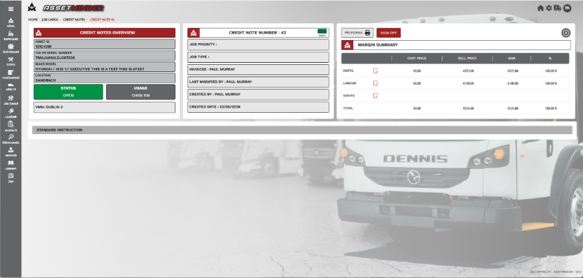This screenshot has height=278, width=583.
Task: Open Suppliers in the sidebar
Action: tap(11, 36)
